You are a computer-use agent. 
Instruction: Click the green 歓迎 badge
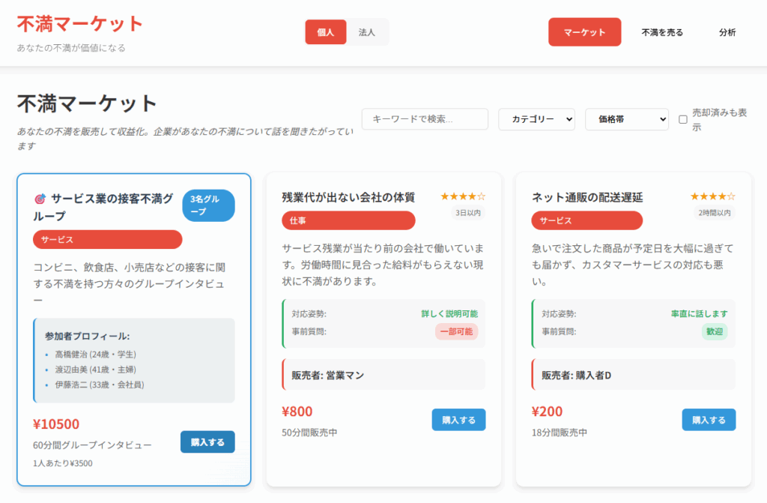click(x=714, y=331)
